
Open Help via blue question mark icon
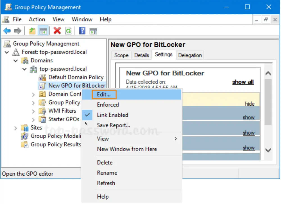pos(82,31)
